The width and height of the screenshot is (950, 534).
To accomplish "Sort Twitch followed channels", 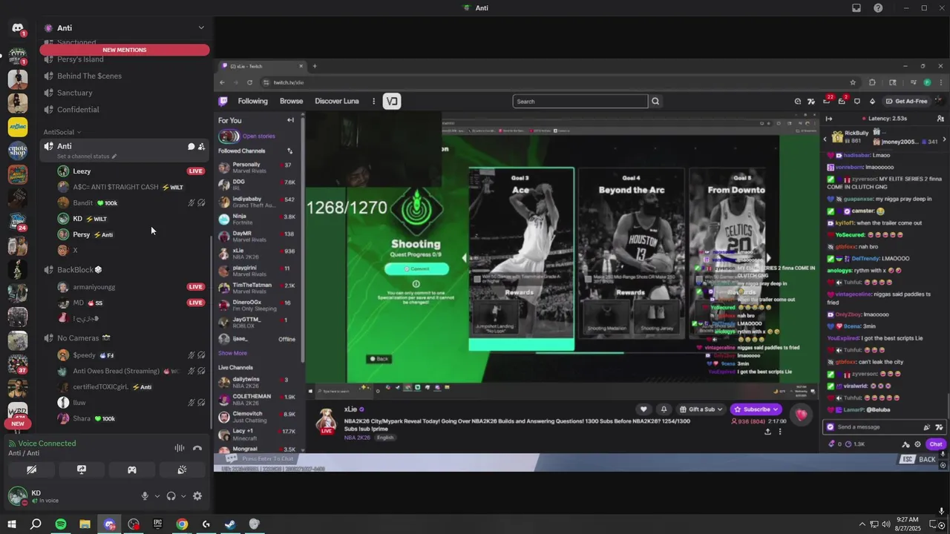I will [290, 151].
